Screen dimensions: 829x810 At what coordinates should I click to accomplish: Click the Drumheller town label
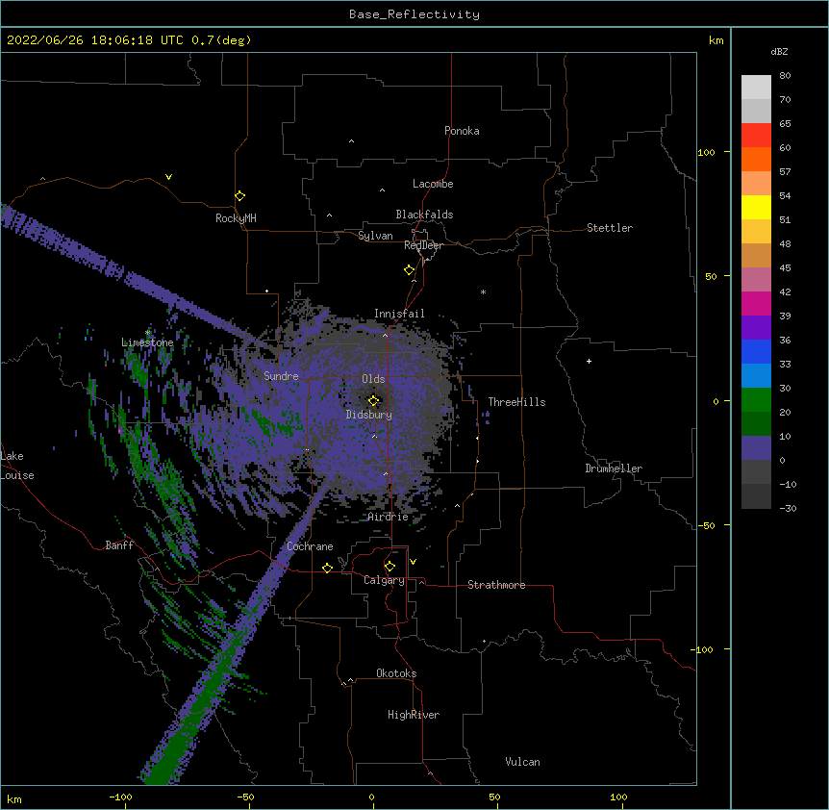coord(614,468)
